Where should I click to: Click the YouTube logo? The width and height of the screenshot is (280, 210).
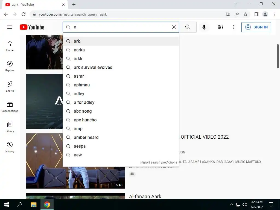pyautogui.click(x=32, y=27)
